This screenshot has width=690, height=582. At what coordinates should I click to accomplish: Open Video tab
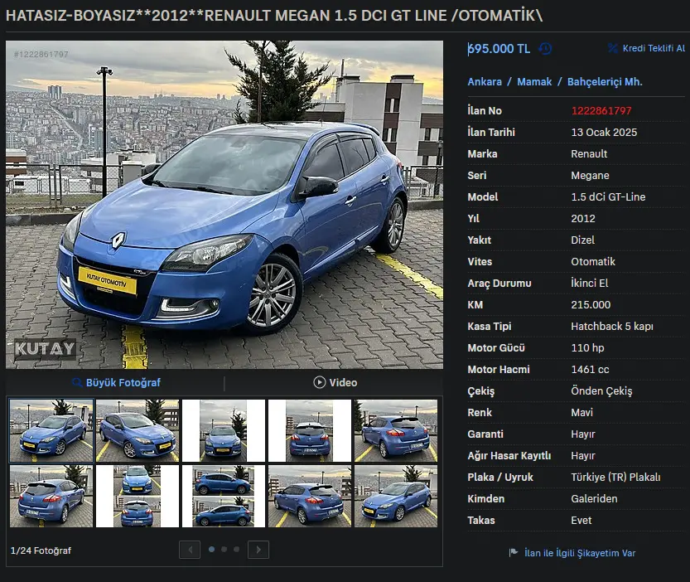coord(335,382)
